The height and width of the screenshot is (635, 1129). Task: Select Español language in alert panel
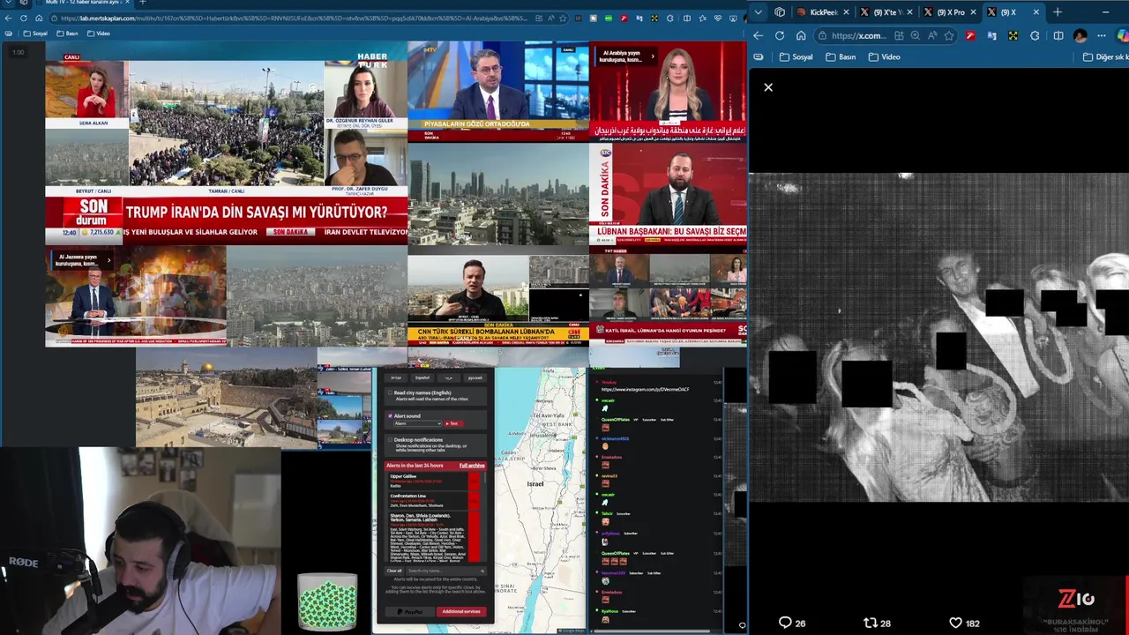click(x=422, y=377)
